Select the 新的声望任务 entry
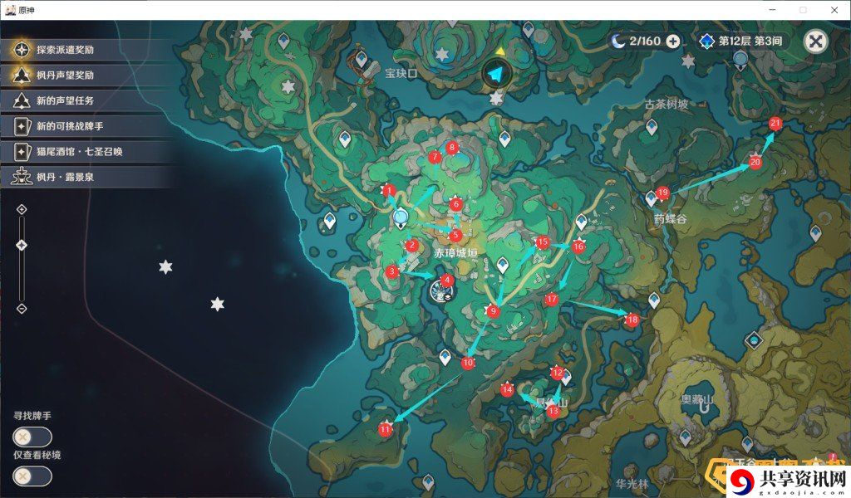This screenshot has width=851, height=498. tap(86, 100)
